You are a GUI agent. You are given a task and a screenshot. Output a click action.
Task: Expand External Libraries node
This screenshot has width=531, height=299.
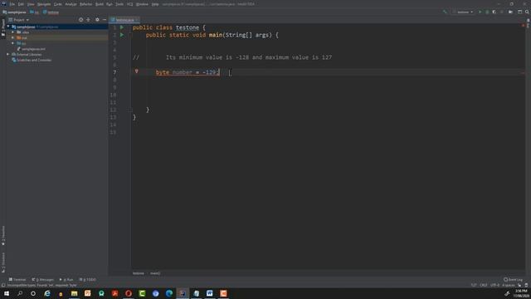[8, 54]
